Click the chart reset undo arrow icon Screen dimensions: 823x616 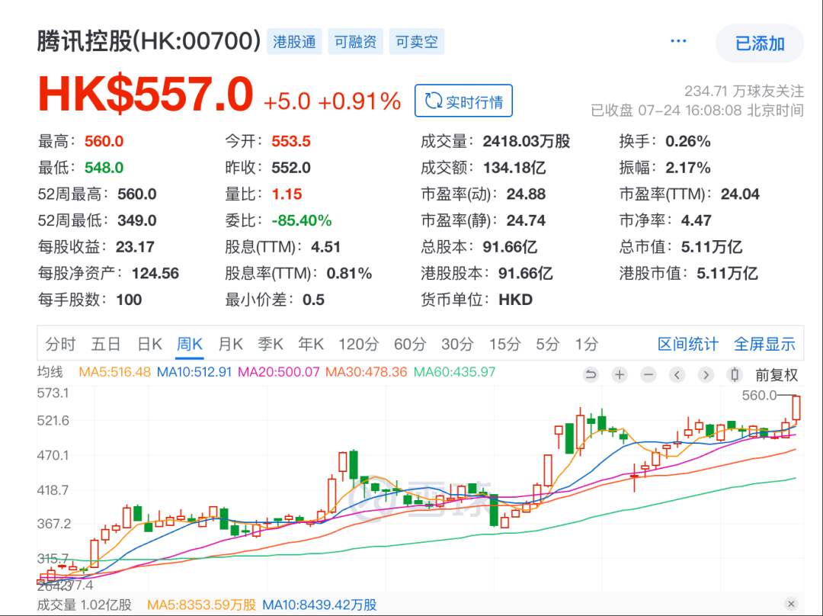pos(591,374)
